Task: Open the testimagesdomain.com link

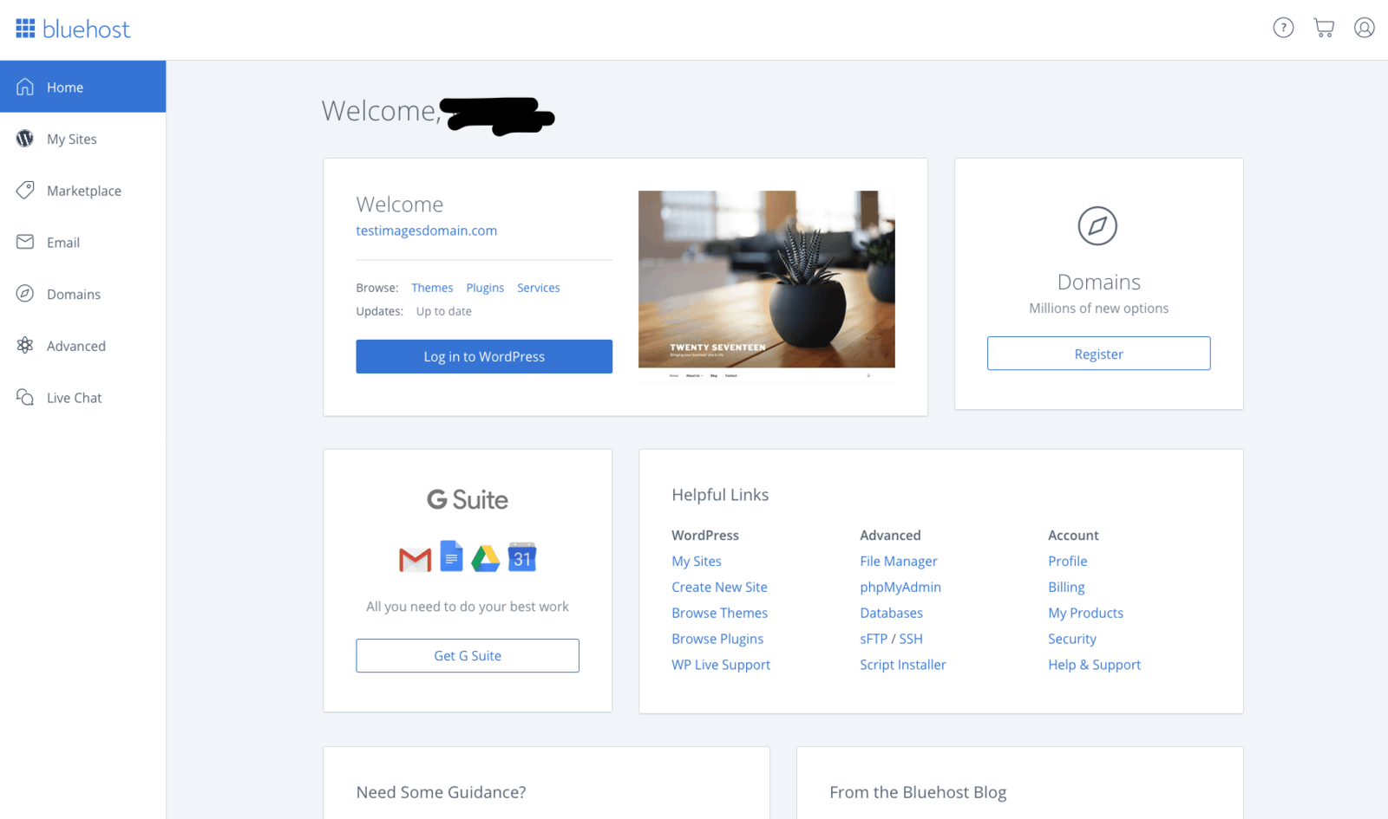Action: [426, 231]
